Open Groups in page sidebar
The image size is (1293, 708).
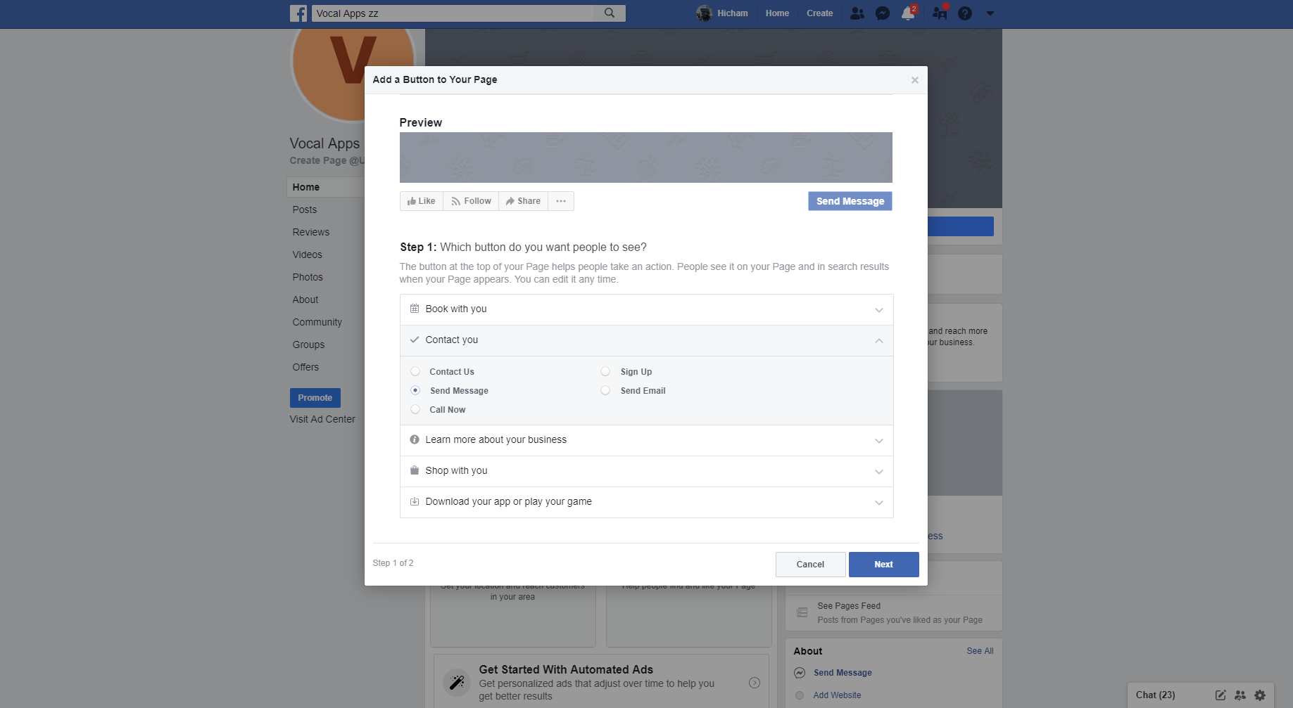(308, 345)
